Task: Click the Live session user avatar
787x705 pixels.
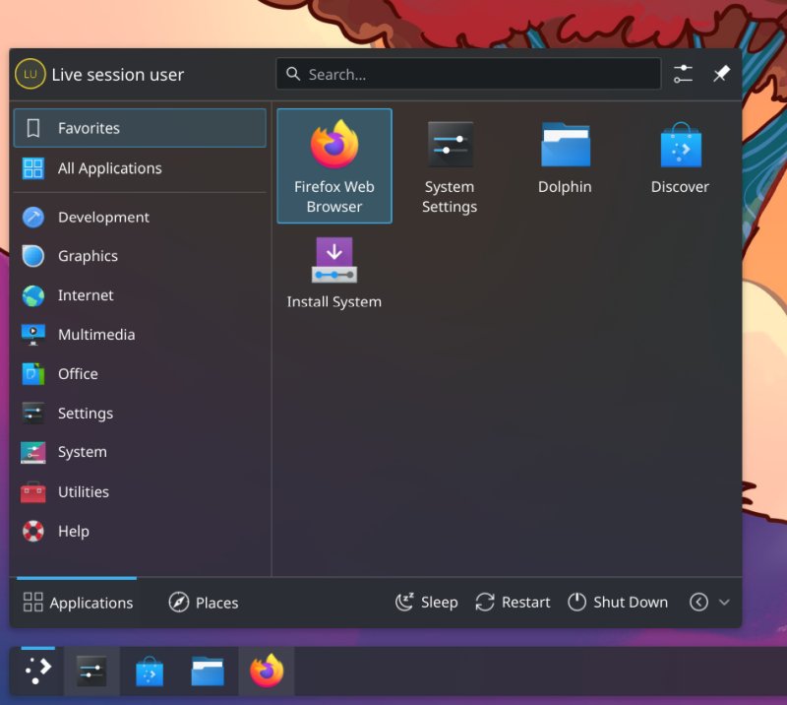Action: coord(30,74)
